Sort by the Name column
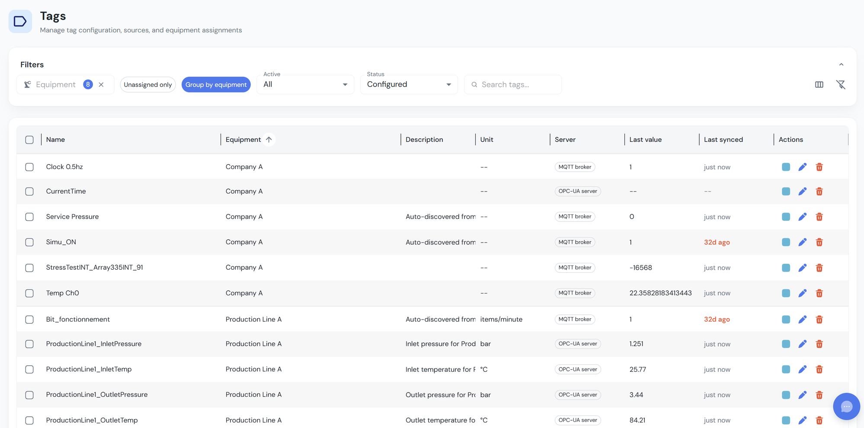The height and width of the screenshot is (428, 864). [x=55, y=140]
